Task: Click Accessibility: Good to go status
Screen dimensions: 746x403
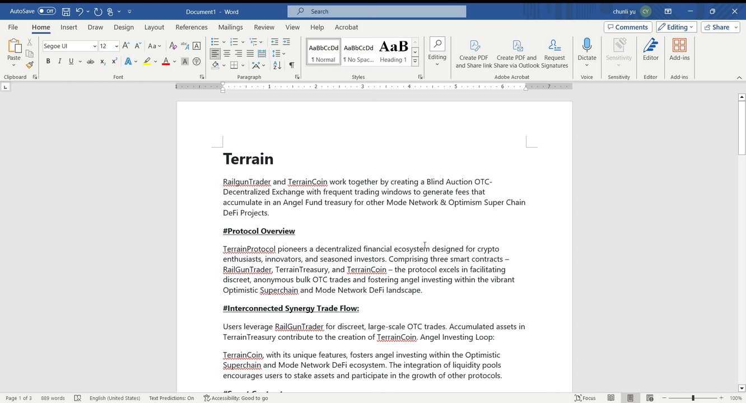Action: pyautogui.click(x=235, y=398)
